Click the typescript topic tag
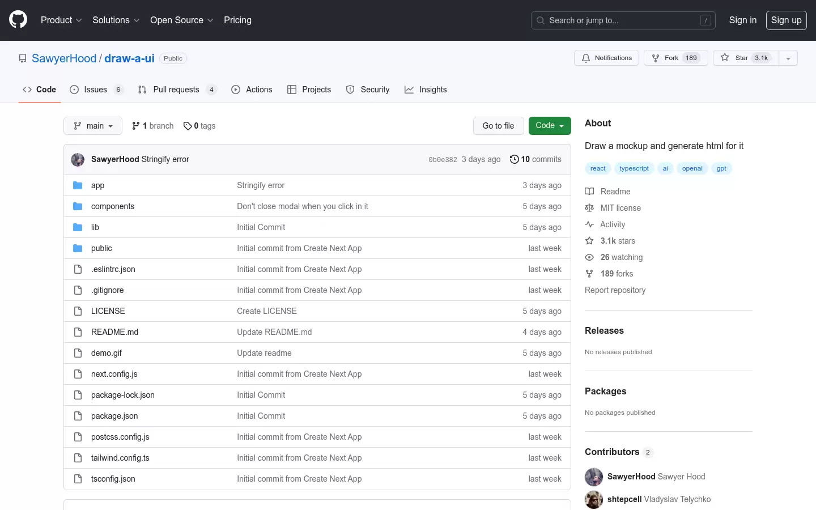 pyautogui.click(x=634, y=168)
